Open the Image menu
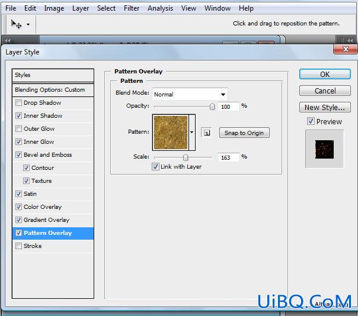This screenshot has height=316, width=358. [54, 8]
